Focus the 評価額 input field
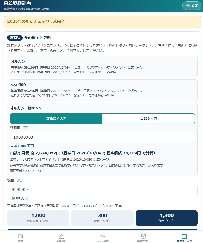 click(102, 137)
